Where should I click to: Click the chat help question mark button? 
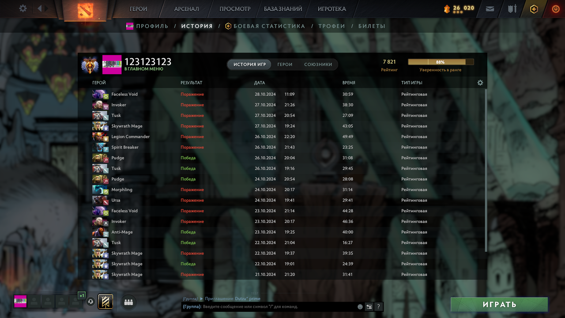coord(378,307)
